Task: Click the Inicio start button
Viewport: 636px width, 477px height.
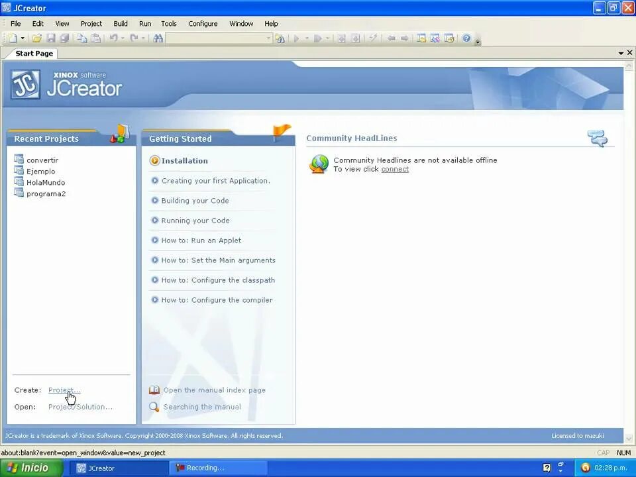Action: (x=32, y=468)
